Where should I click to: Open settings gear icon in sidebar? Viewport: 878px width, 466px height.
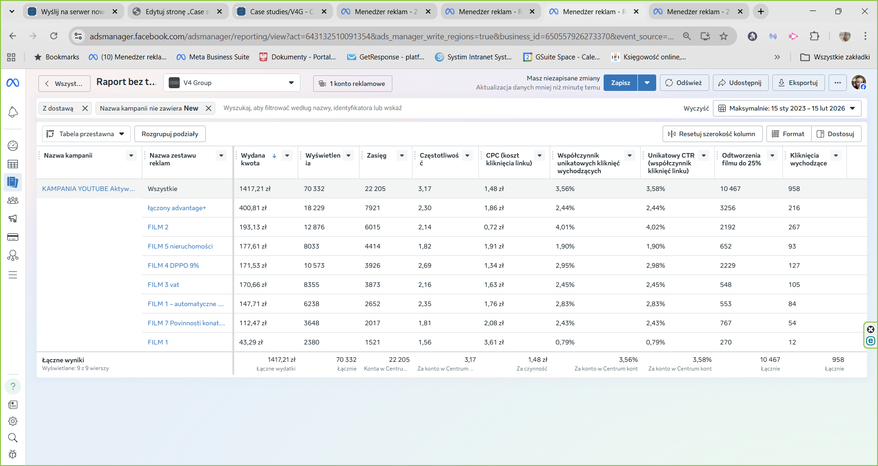coord(13,421)
